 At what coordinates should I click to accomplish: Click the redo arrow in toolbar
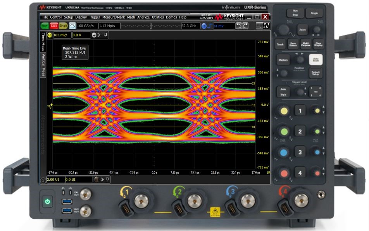coord(245,26)
